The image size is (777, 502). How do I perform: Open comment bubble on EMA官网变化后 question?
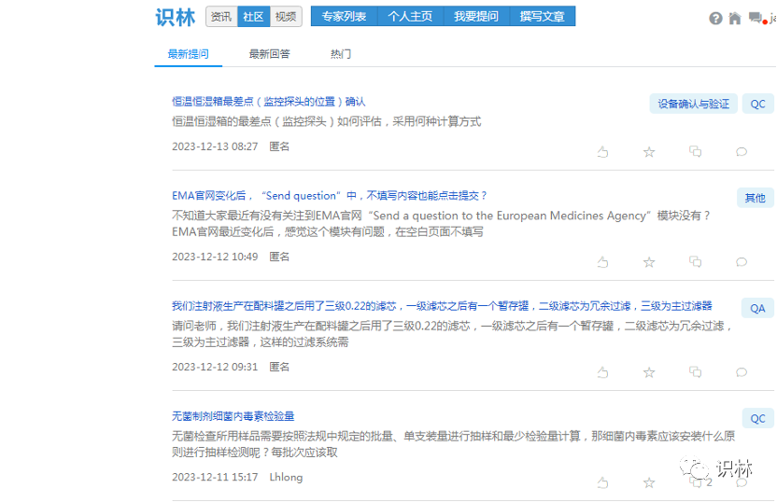tap(742, 262)
